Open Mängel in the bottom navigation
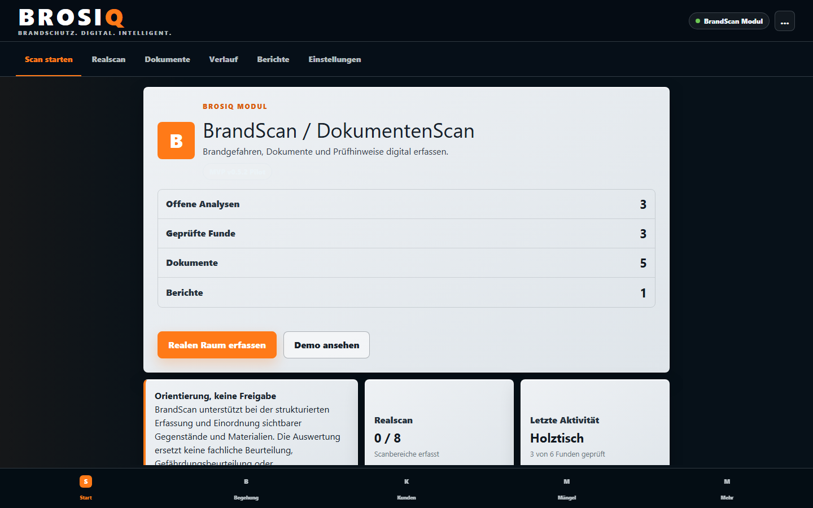 567,488
